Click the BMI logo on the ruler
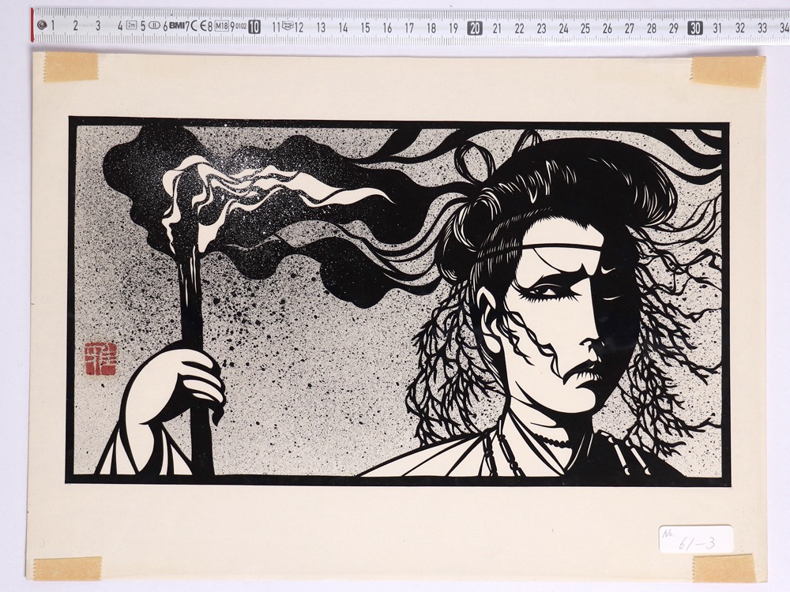This screenshot has height=592, width=790. pos(176,26)
